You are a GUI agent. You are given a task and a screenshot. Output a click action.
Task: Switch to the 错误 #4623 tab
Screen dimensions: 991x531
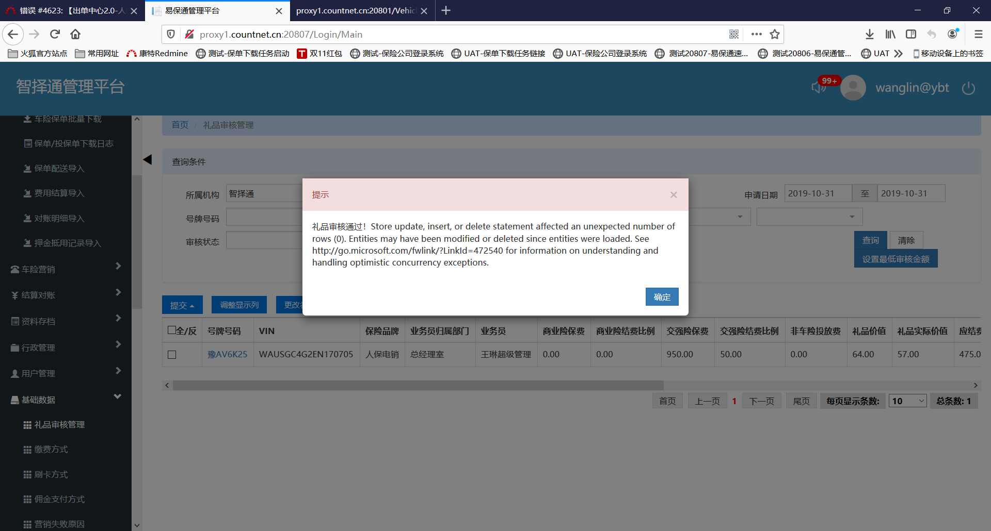pyautogui.click(x=72, y=11)
